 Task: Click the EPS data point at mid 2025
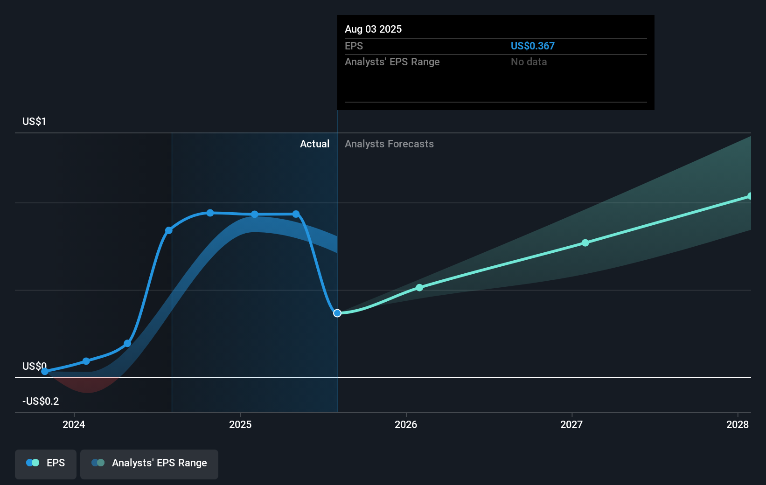296,214
